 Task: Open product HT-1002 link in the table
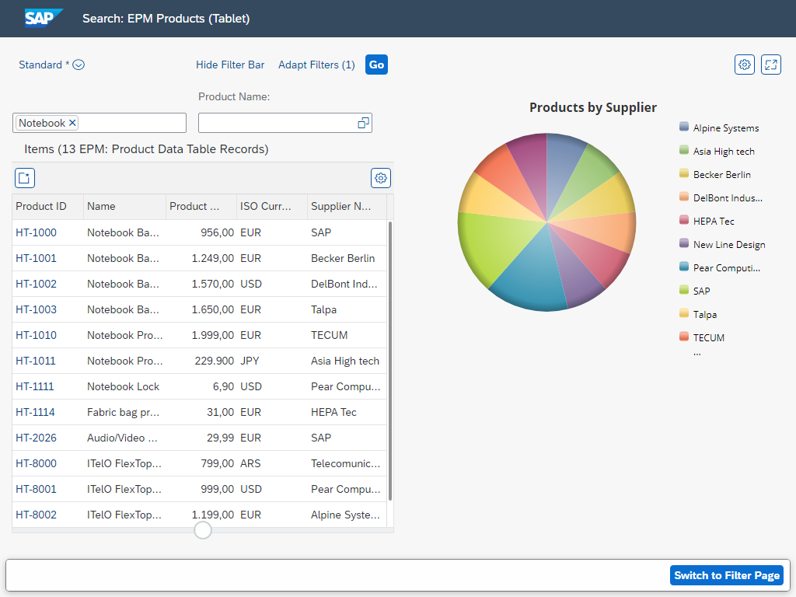(35, 284)
